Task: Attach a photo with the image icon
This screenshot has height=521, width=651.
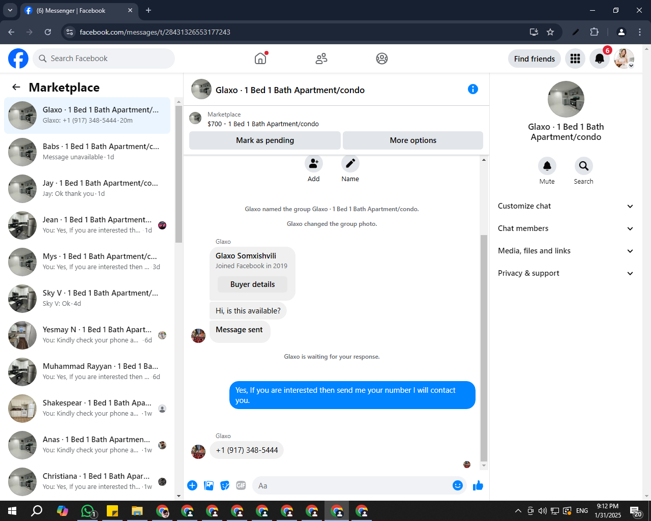Action: coord(209,485)
